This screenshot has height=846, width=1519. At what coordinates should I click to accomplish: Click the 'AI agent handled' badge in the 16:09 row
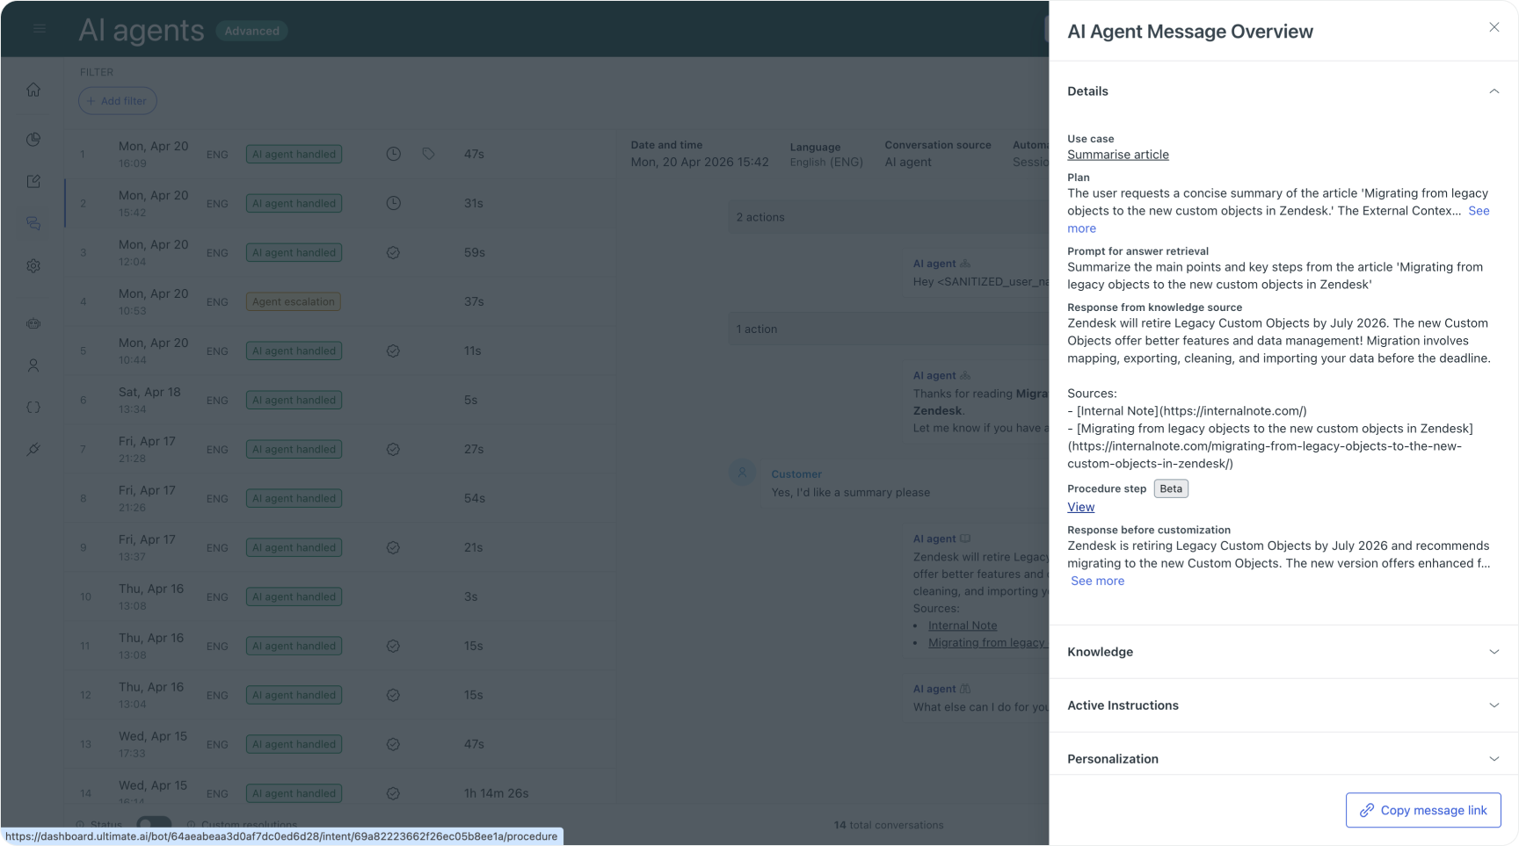click(294, 154)
